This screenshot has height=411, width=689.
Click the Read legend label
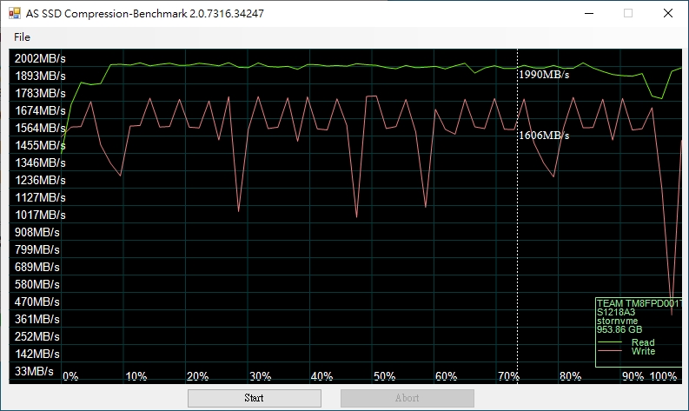[x=643, y=342]
